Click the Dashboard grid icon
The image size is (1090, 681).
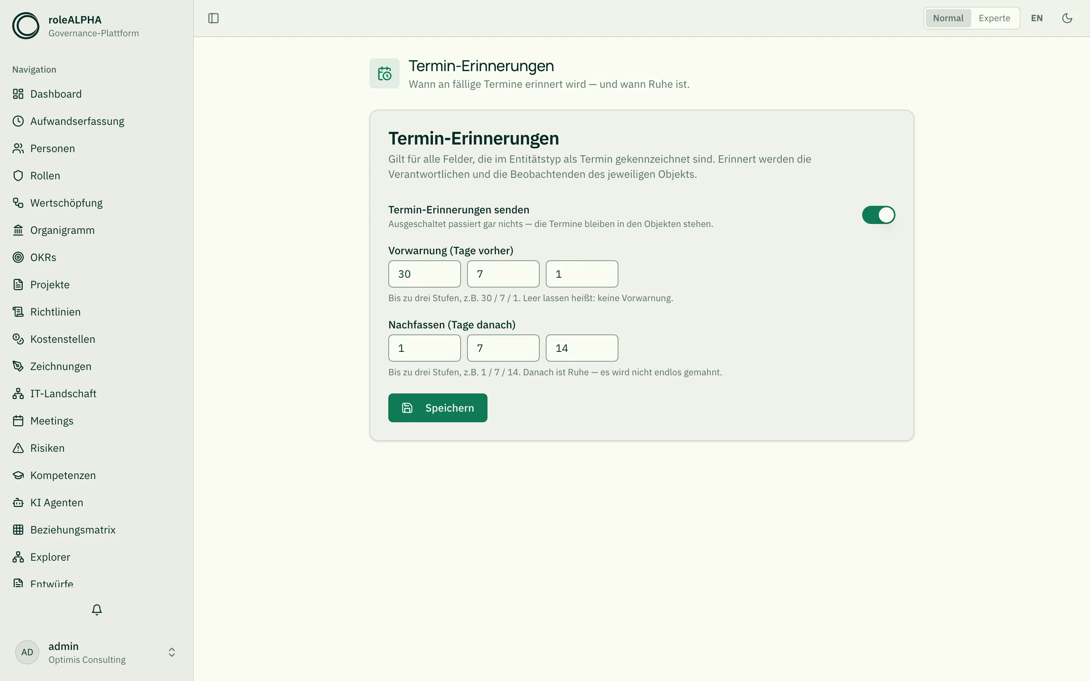[x=18, y=94]
